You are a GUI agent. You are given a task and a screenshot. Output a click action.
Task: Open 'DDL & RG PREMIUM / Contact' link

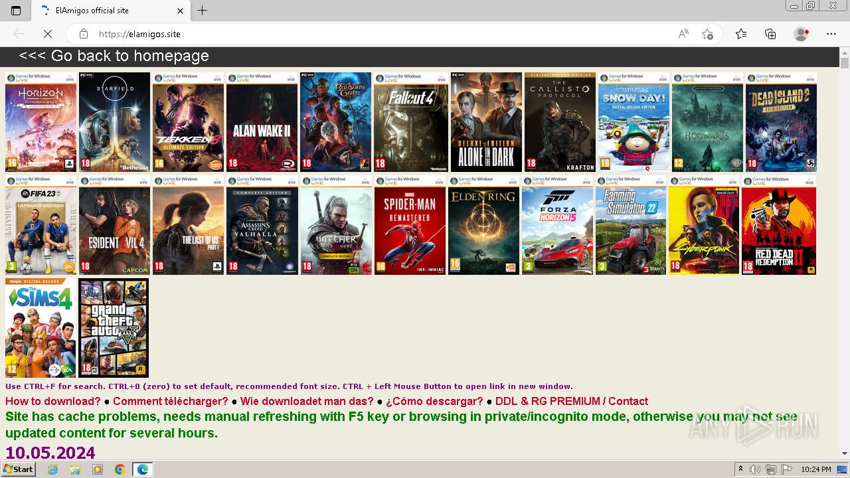(x=572, y=401)
